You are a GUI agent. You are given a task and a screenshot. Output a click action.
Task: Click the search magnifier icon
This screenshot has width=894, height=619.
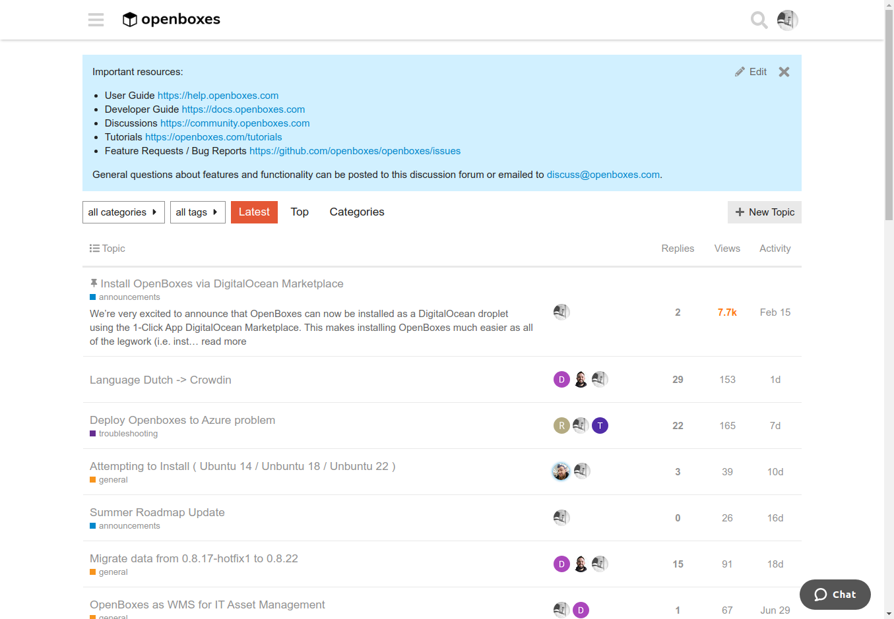759,20
